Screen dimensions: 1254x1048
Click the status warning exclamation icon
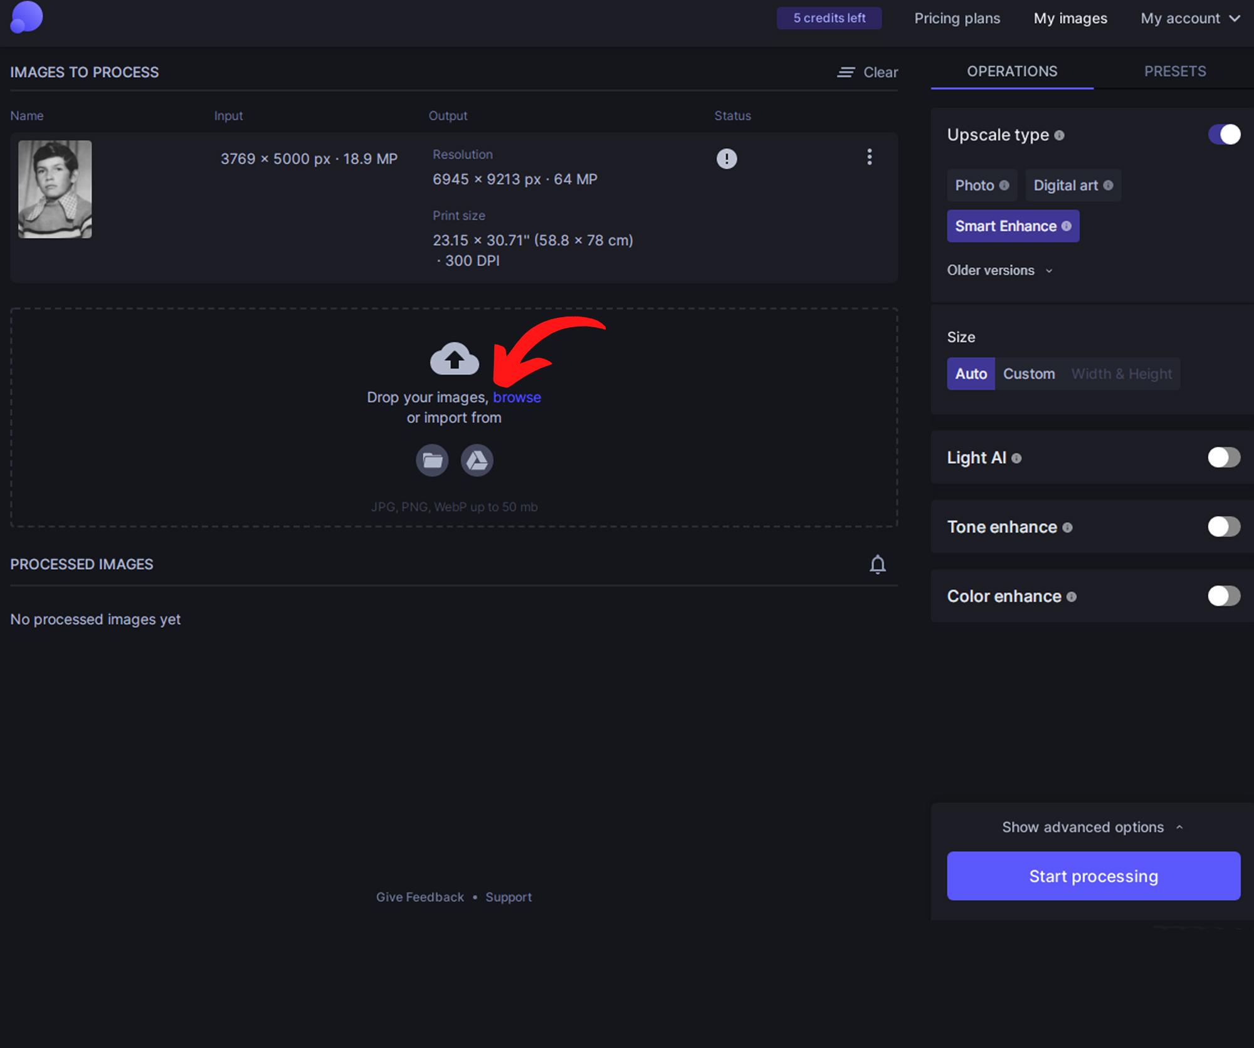click(x=727, y=159)
